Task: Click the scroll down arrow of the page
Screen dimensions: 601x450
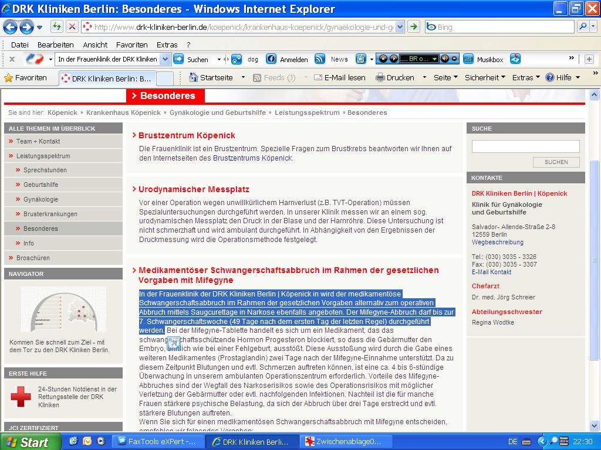Action: pyautogui.click(x=594, y=425)
